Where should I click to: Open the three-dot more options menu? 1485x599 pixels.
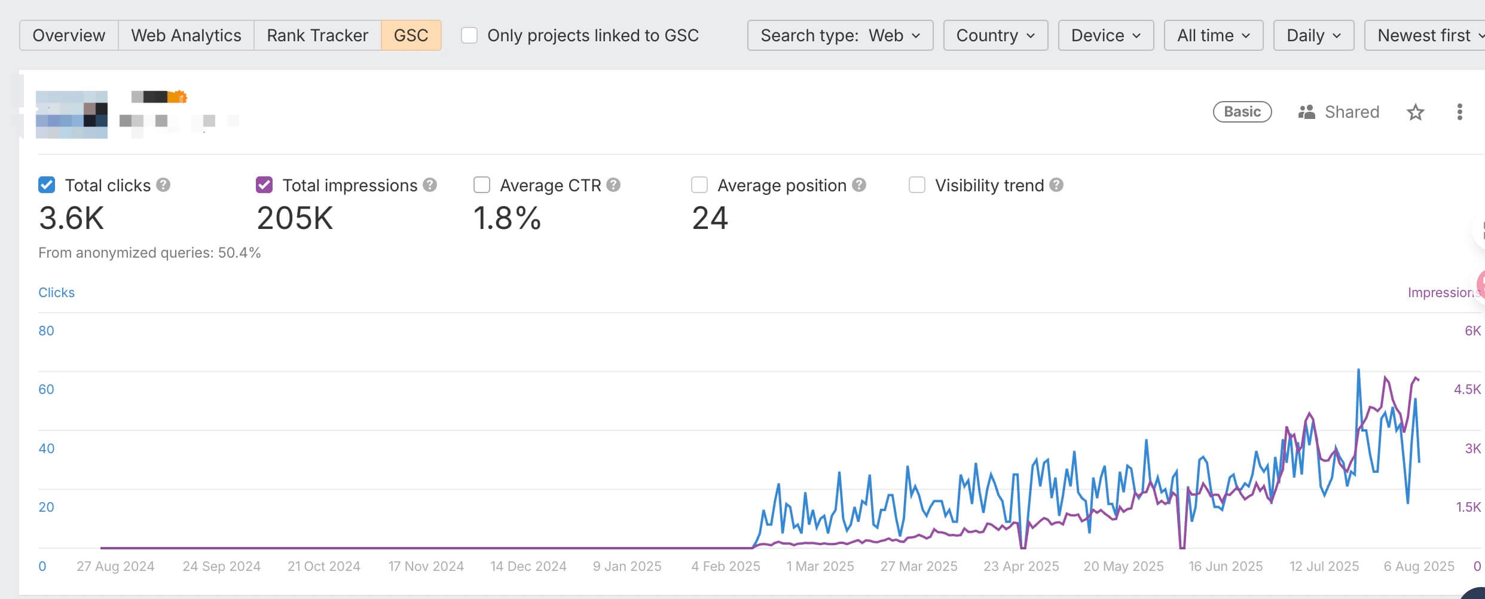pyautogui.click(x=1459, y=112)
